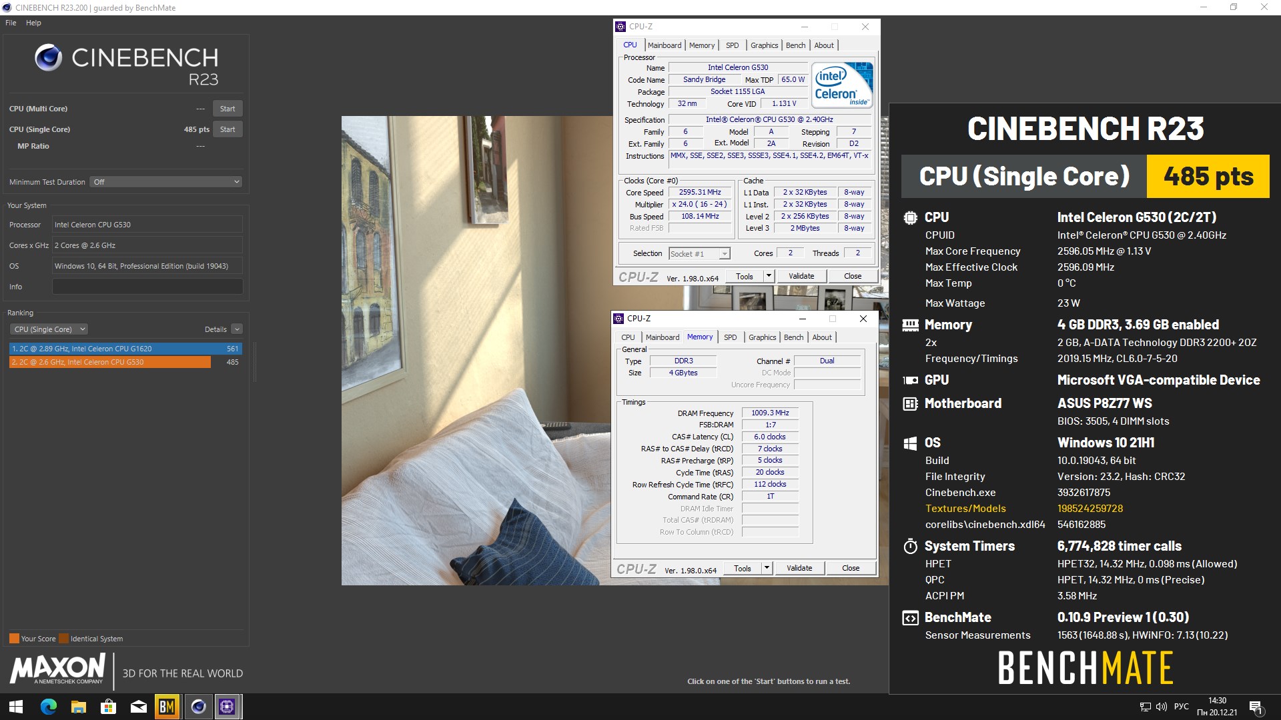Expand ranking Details dropdown arrow
1281x720 pixels.
(x=237, y=329)
